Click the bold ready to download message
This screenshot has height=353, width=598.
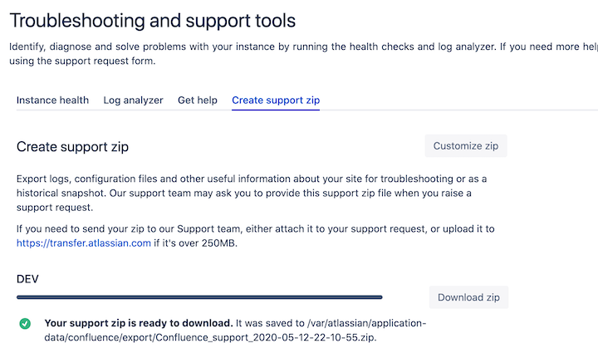coord(139,323)
